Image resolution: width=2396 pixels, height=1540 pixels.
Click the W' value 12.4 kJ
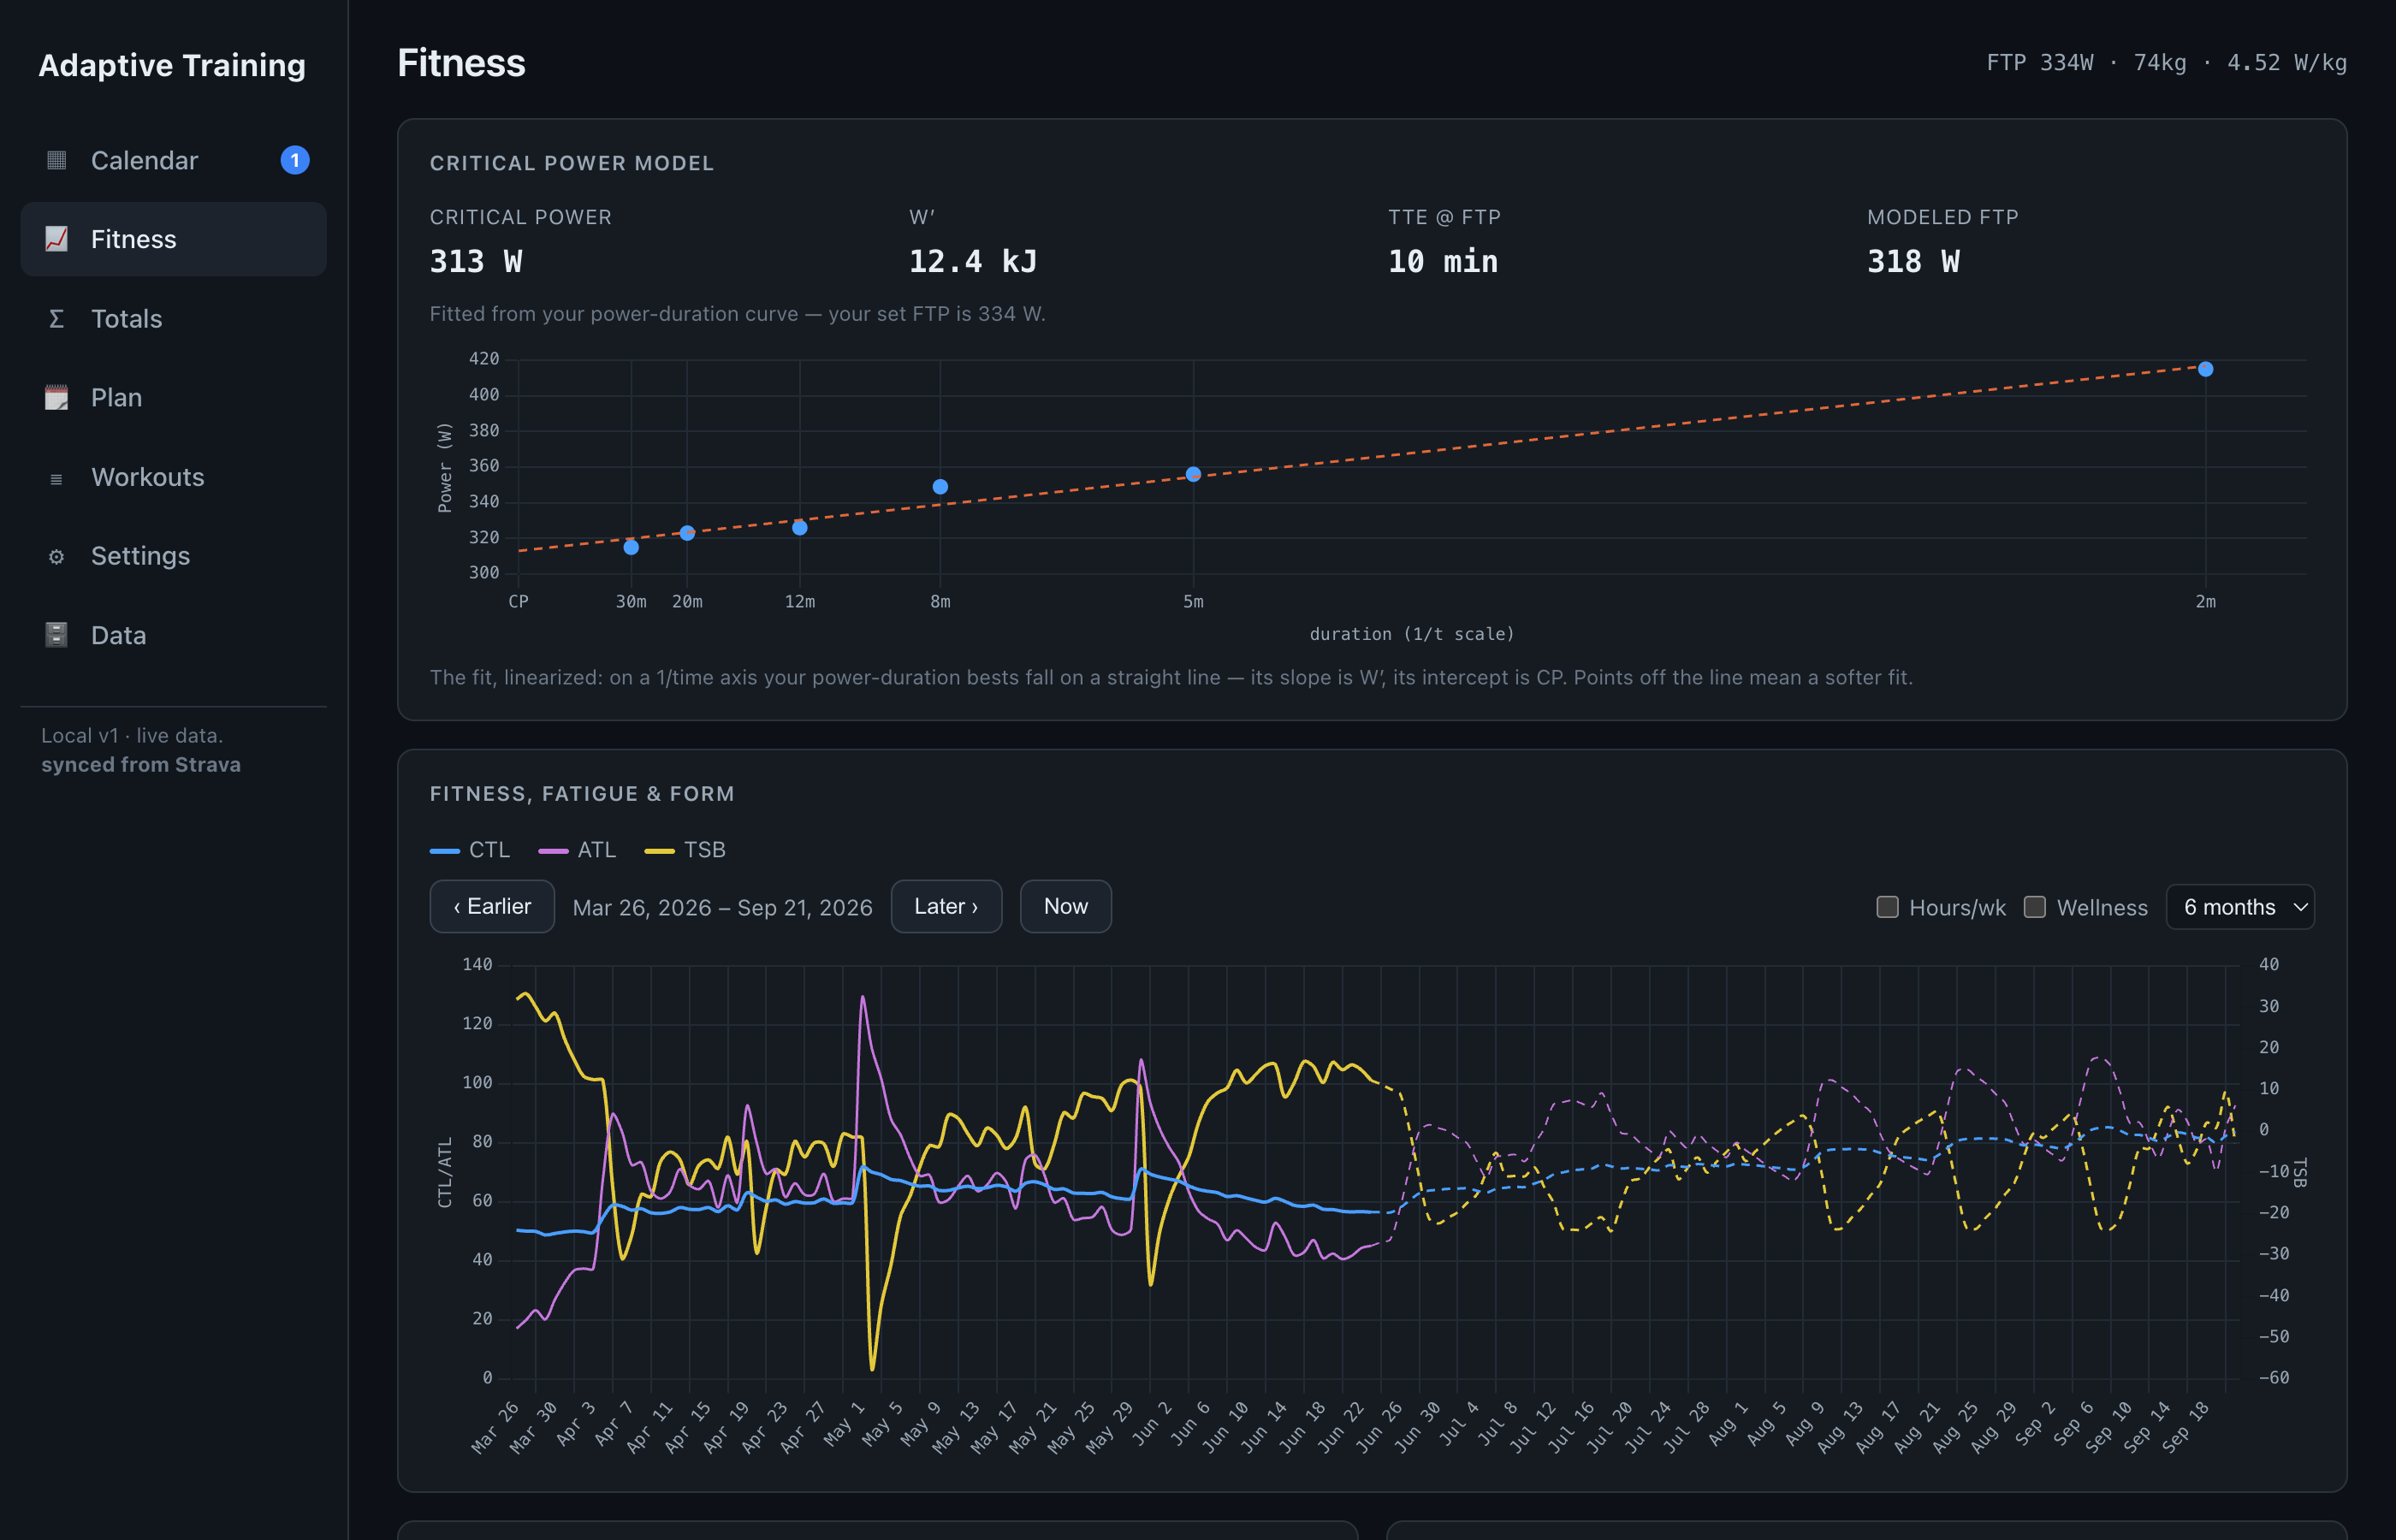(973, 262)
